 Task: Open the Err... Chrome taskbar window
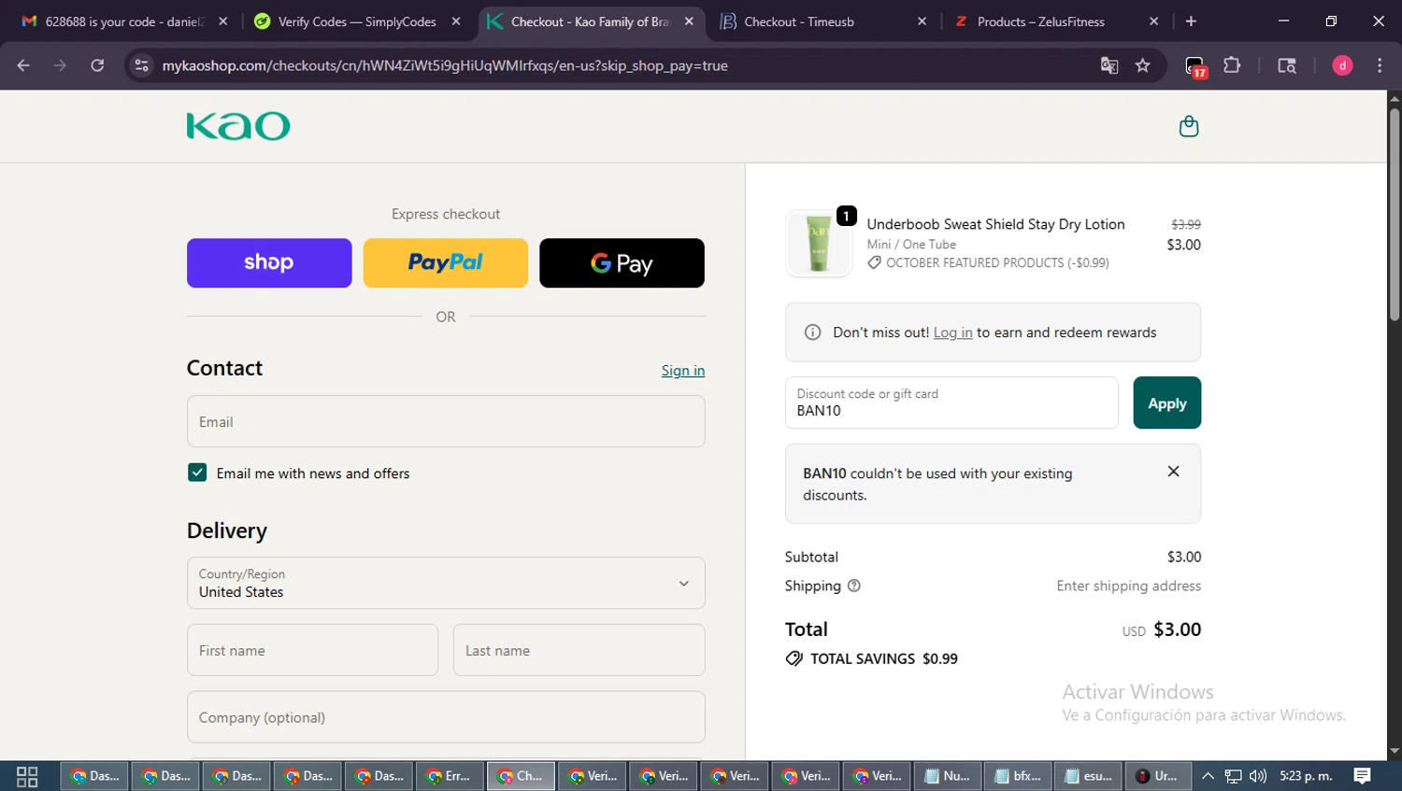pos(450,776)
